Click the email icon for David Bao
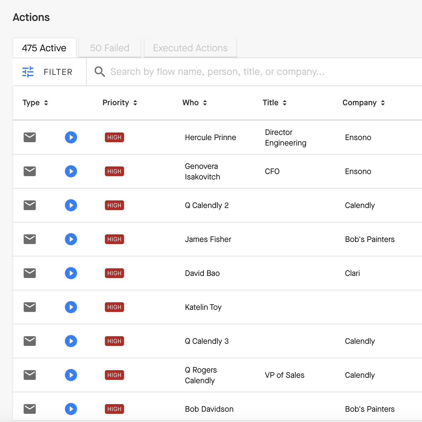 30,273
